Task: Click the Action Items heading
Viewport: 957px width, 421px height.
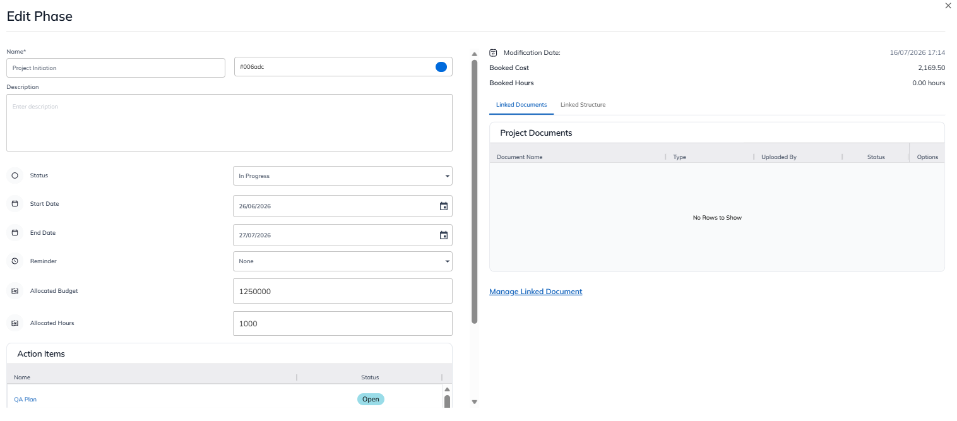Action: pyautogui.click(x=41, y=354)
